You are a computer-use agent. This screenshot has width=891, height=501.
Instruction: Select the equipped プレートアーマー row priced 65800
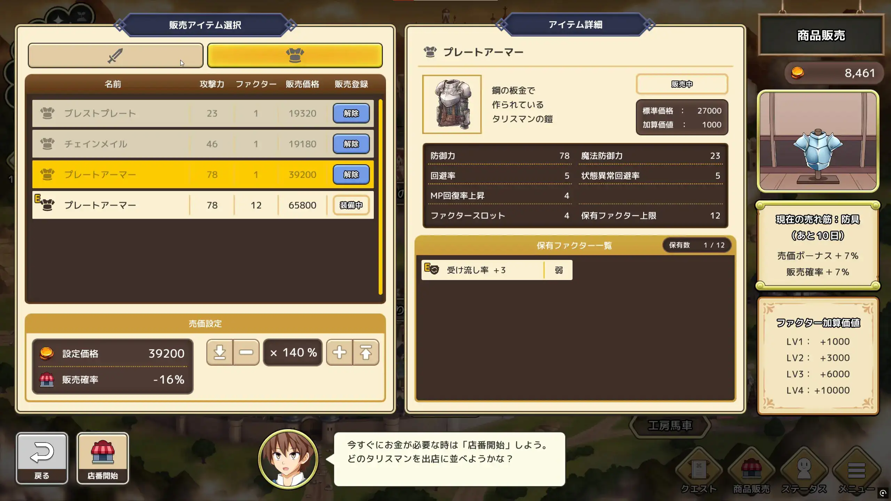pos(203,205)
